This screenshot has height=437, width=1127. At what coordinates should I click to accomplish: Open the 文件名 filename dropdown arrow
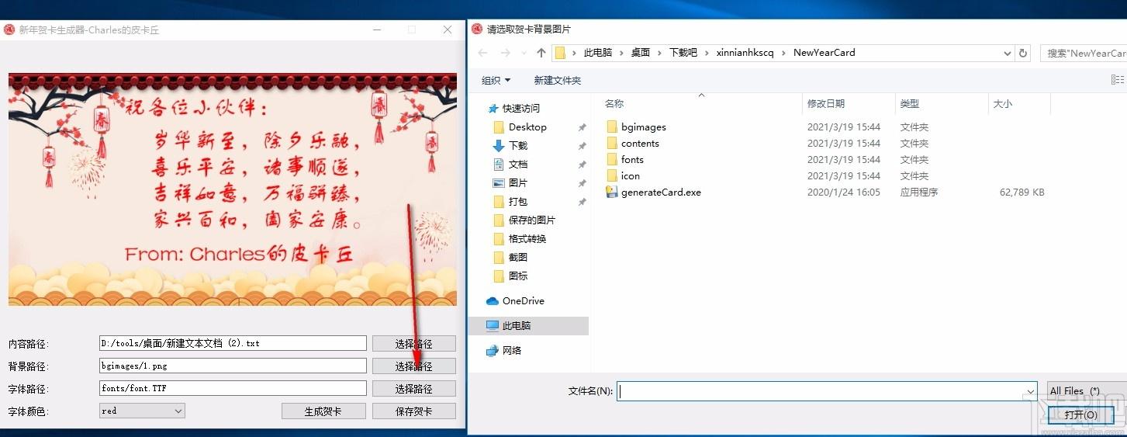point(1030,392)
